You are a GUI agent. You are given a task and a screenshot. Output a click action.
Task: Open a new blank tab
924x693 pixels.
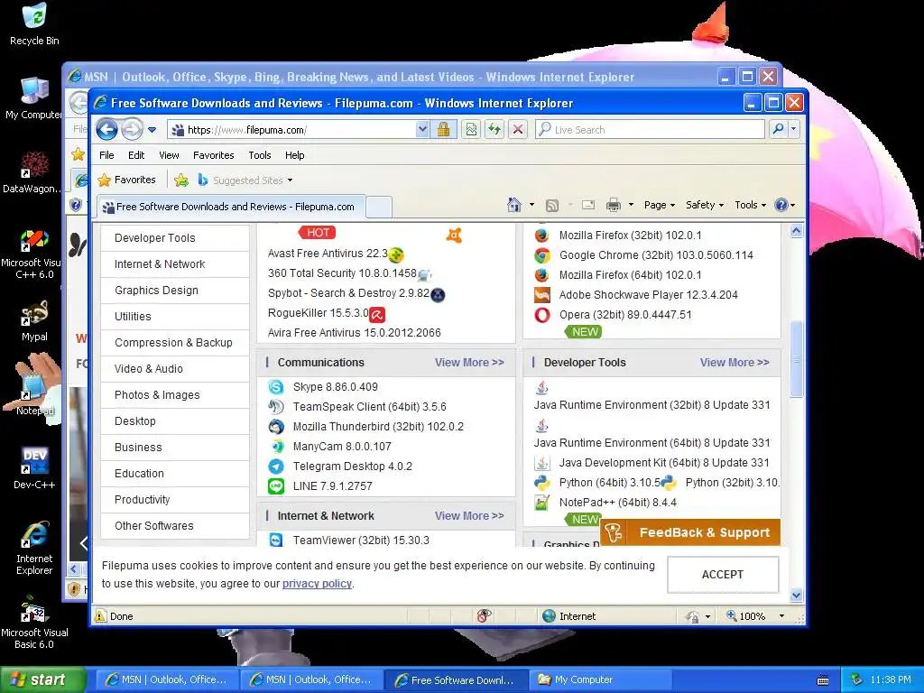379,208
